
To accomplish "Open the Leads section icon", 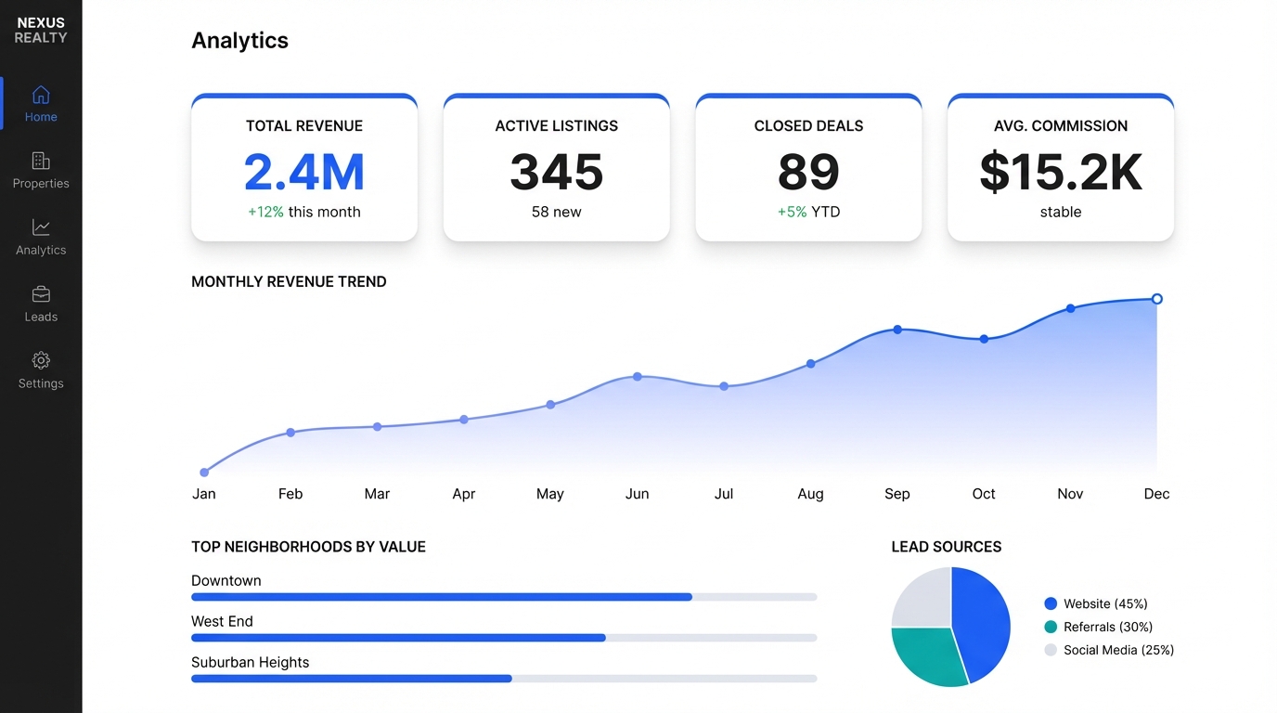I will (x=41, y=294).
